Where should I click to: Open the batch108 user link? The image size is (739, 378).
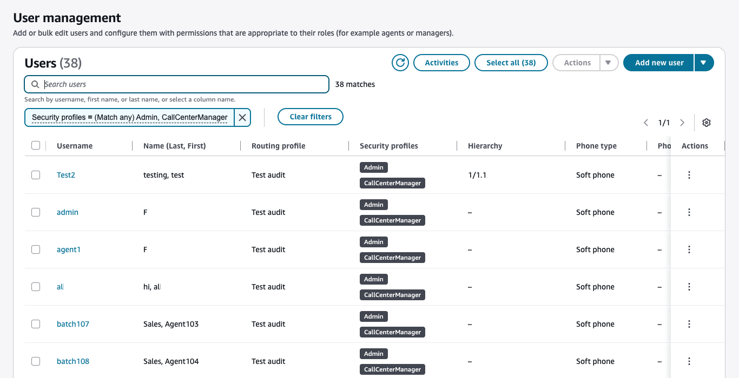point(73,361)
